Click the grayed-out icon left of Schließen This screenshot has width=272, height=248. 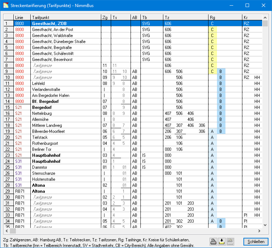[x=230, y=242]
